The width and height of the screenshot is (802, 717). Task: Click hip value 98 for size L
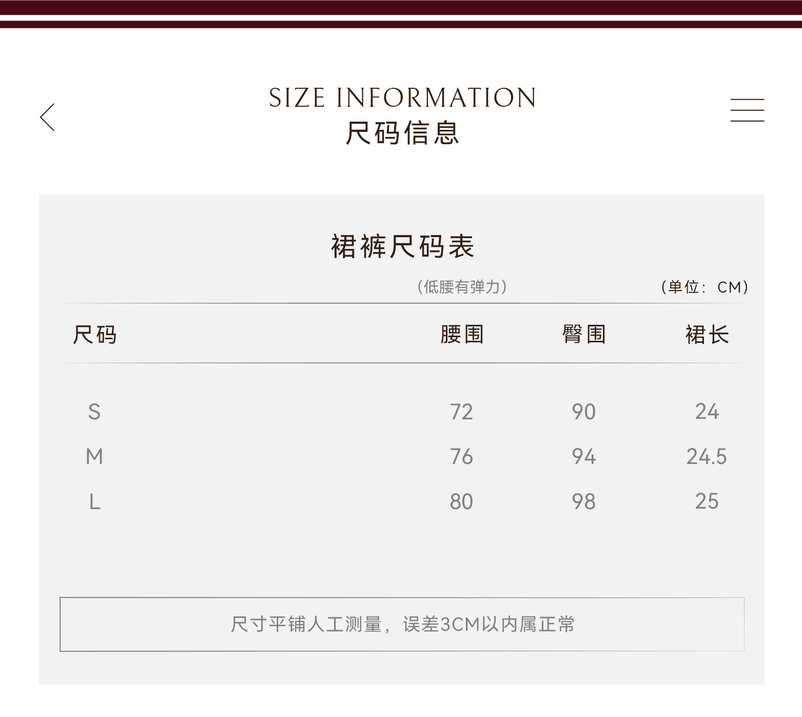click(584, 501)
